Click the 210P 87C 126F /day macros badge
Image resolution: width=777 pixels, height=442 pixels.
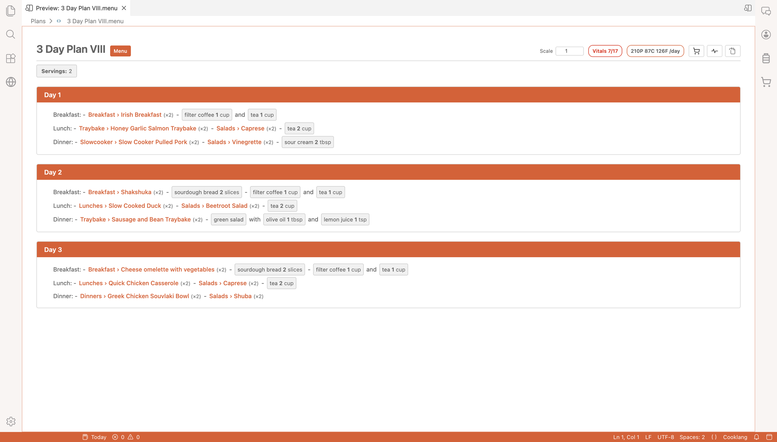[x=655, y=51]
